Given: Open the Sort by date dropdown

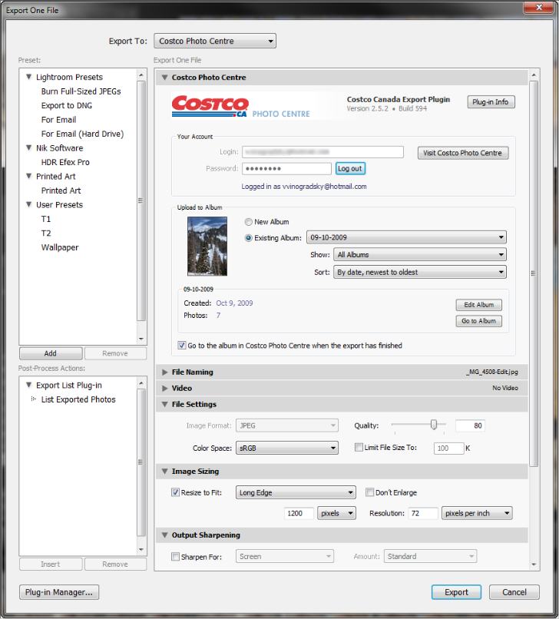Looking at the screenshot, I should pyautogui.click(x=420, y=272).
